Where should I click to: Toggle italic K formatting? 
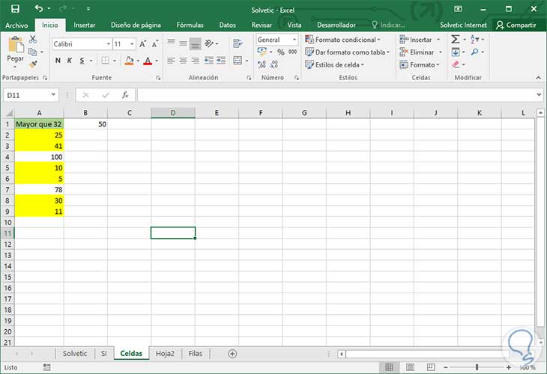click(70, 61)
